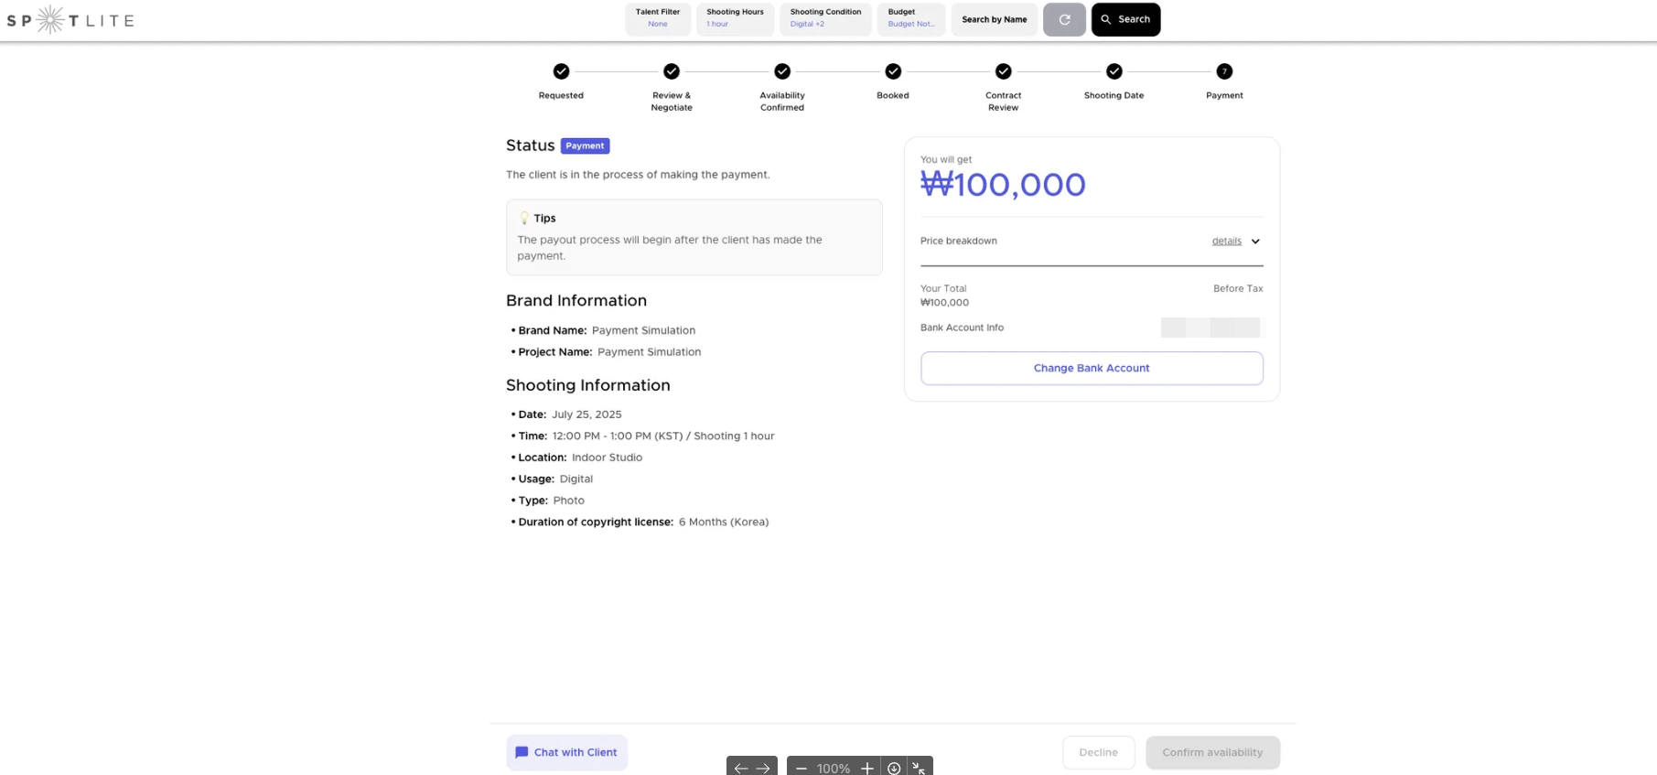1657x775 pixels.
Task: Go forward with the right arrow
Action: [x=763, y=769]
